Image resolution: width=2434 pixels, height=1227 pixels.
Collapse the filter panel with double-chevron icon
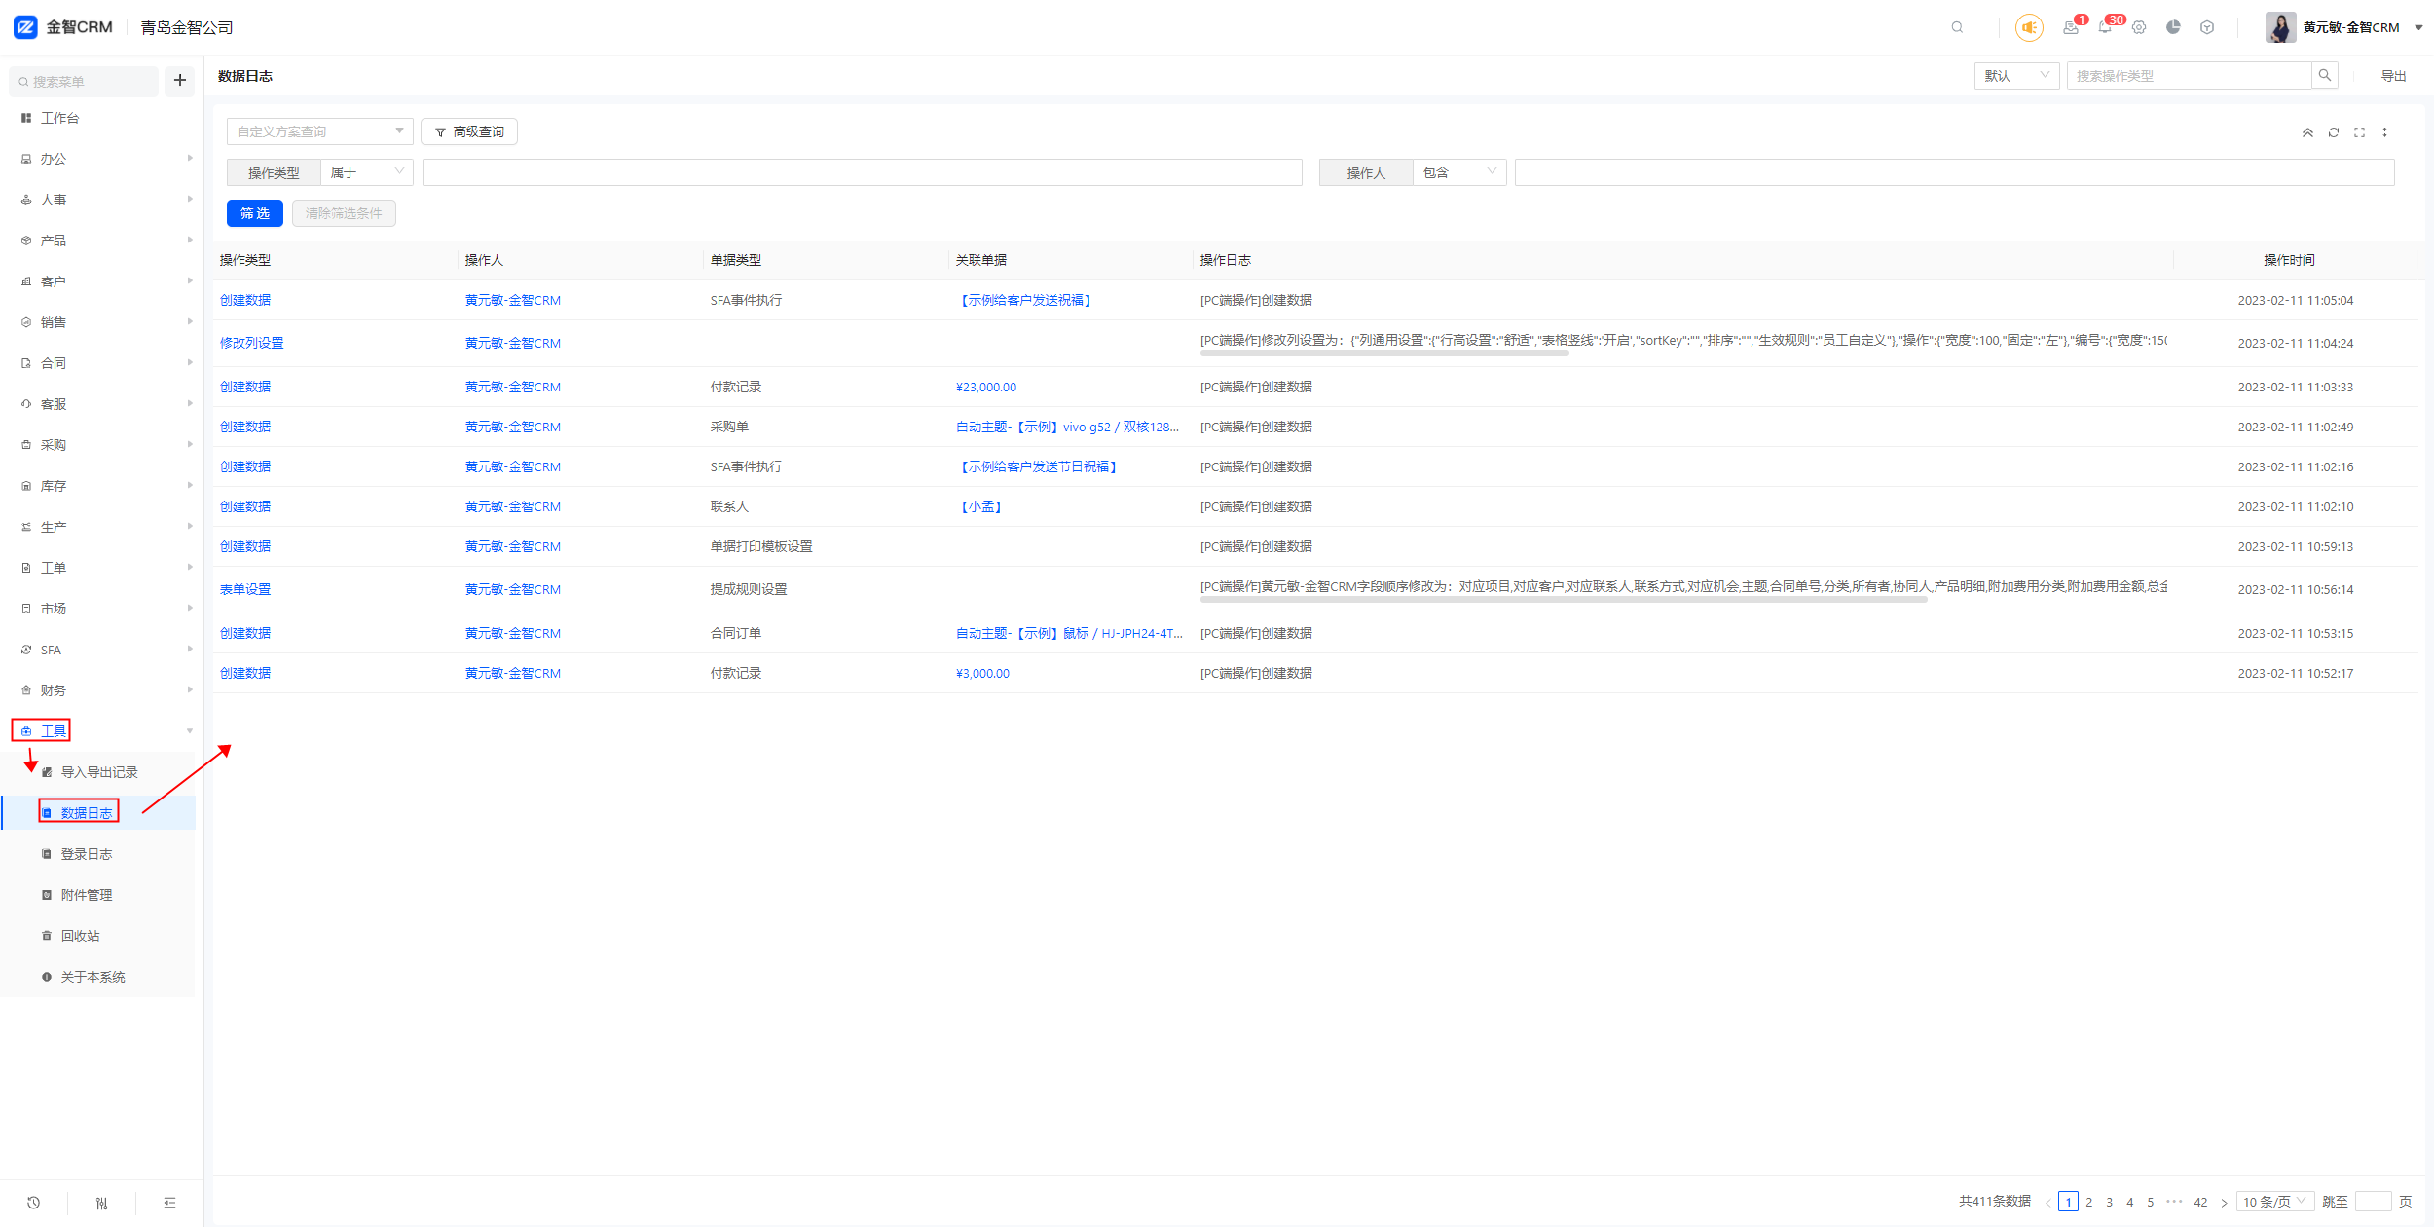[2307, 132]
